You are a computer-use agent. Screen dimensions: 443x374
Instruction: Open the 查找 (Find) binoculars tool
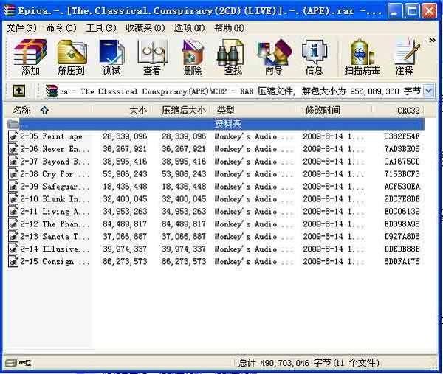click(x=233, y=58)
